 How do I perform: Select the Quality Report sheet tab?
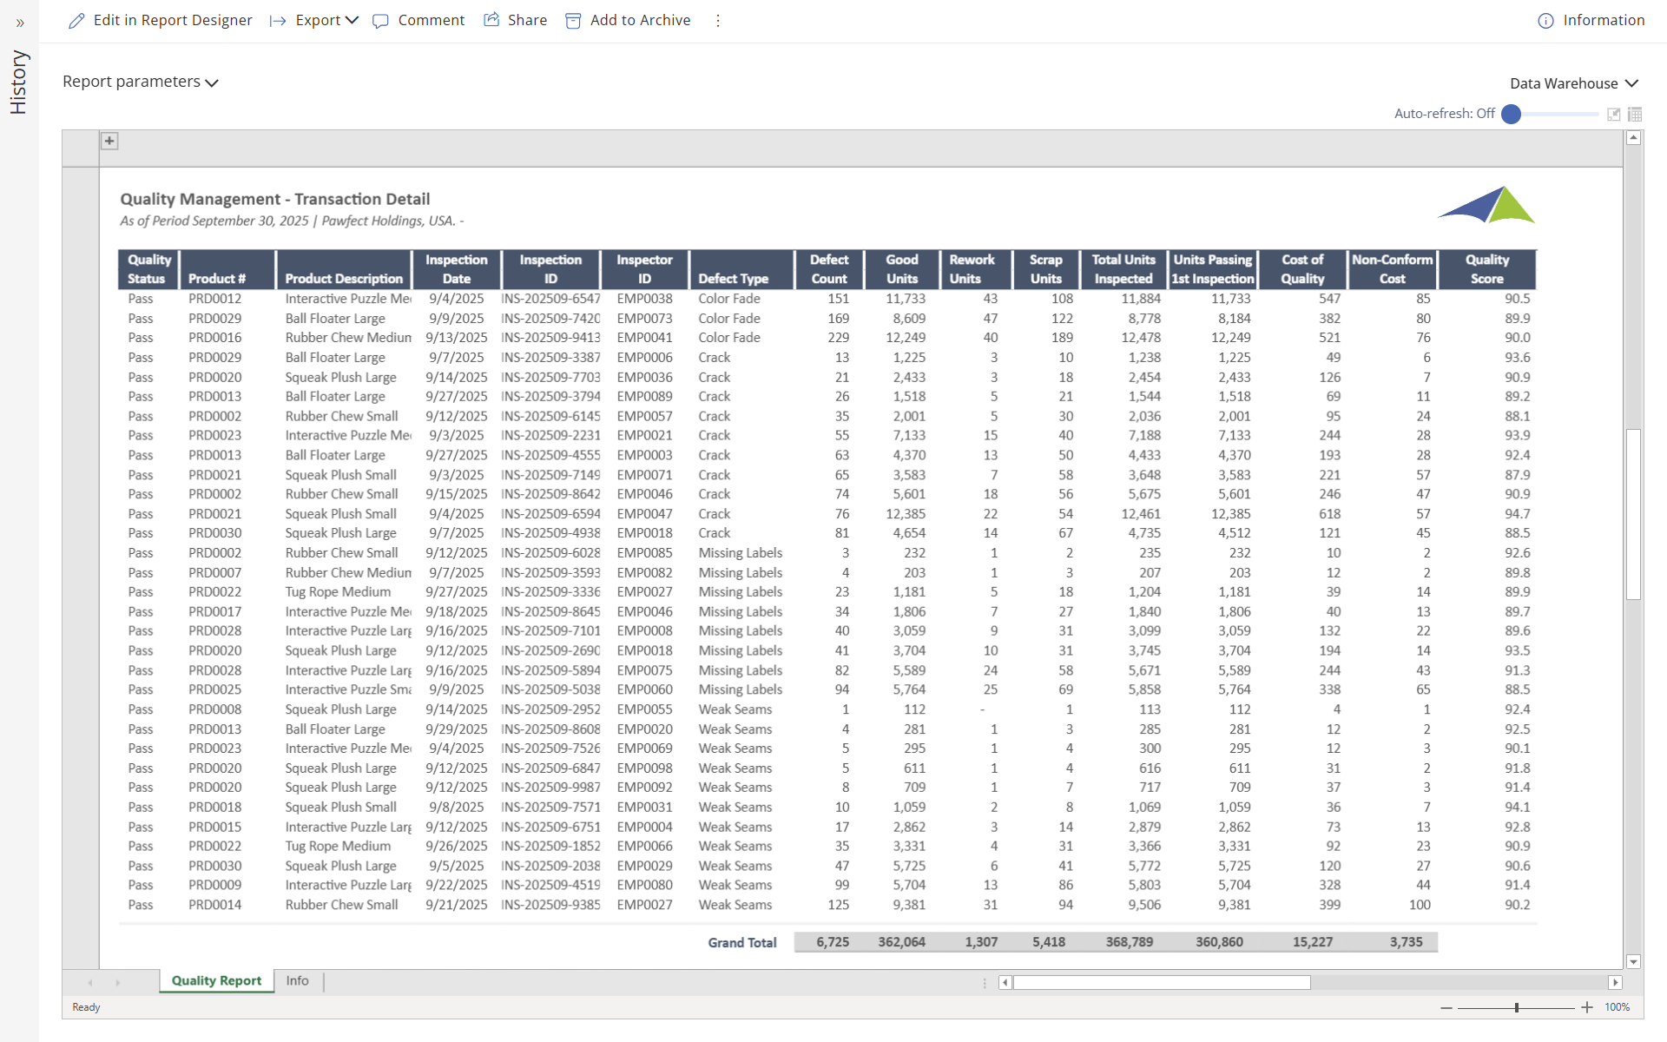click(x=216, y=980)
